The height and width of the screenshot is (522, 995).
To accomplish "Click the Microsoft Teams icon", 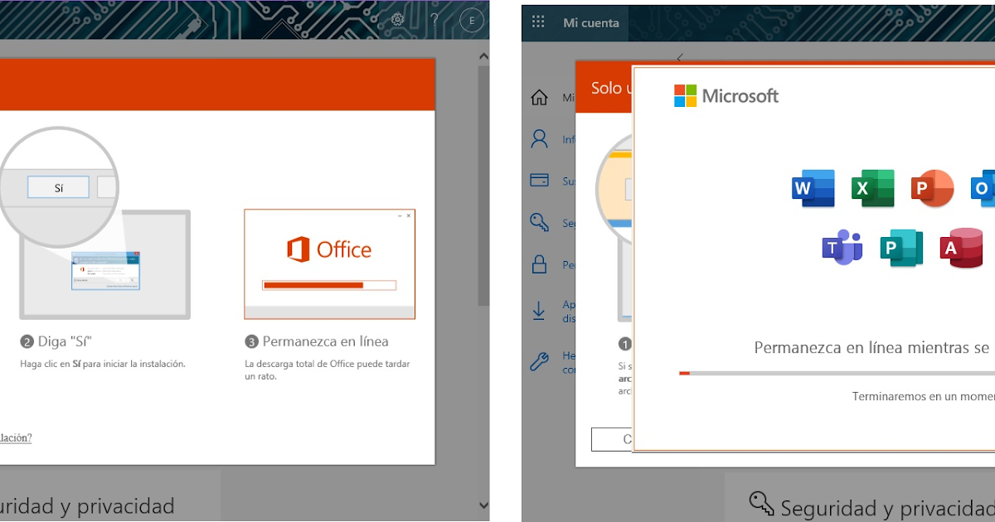I will pyautogui.click(x=842, y=249).
